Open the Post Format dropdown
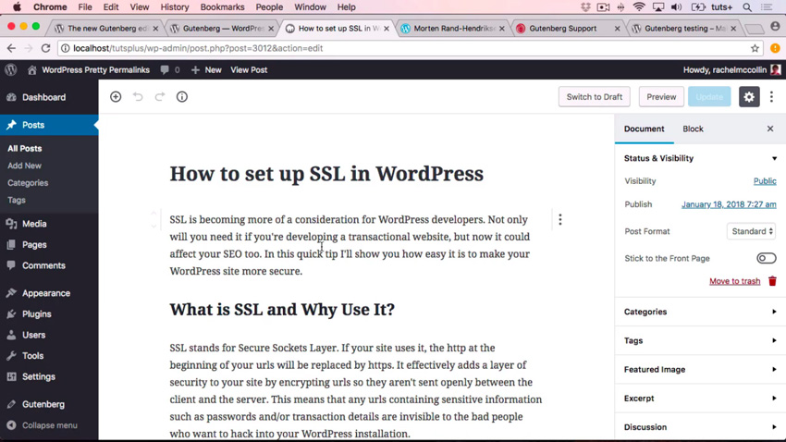The width and height of the screenshot is (786, 442). pyautogui.click(x=752, y=231)
